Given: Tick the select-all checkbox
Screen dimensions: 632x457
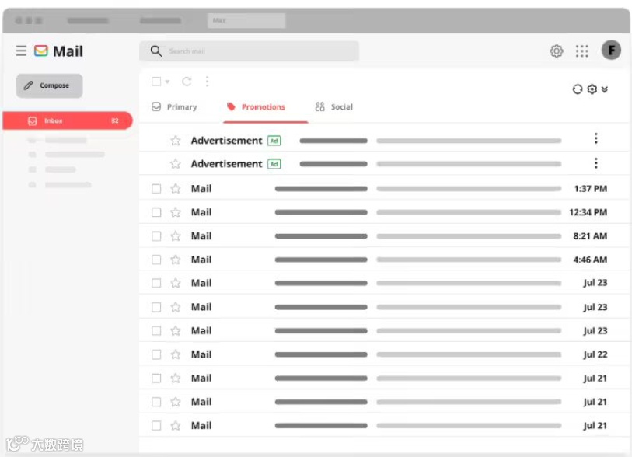Looking at the screenshot, I should pos(156,82).
